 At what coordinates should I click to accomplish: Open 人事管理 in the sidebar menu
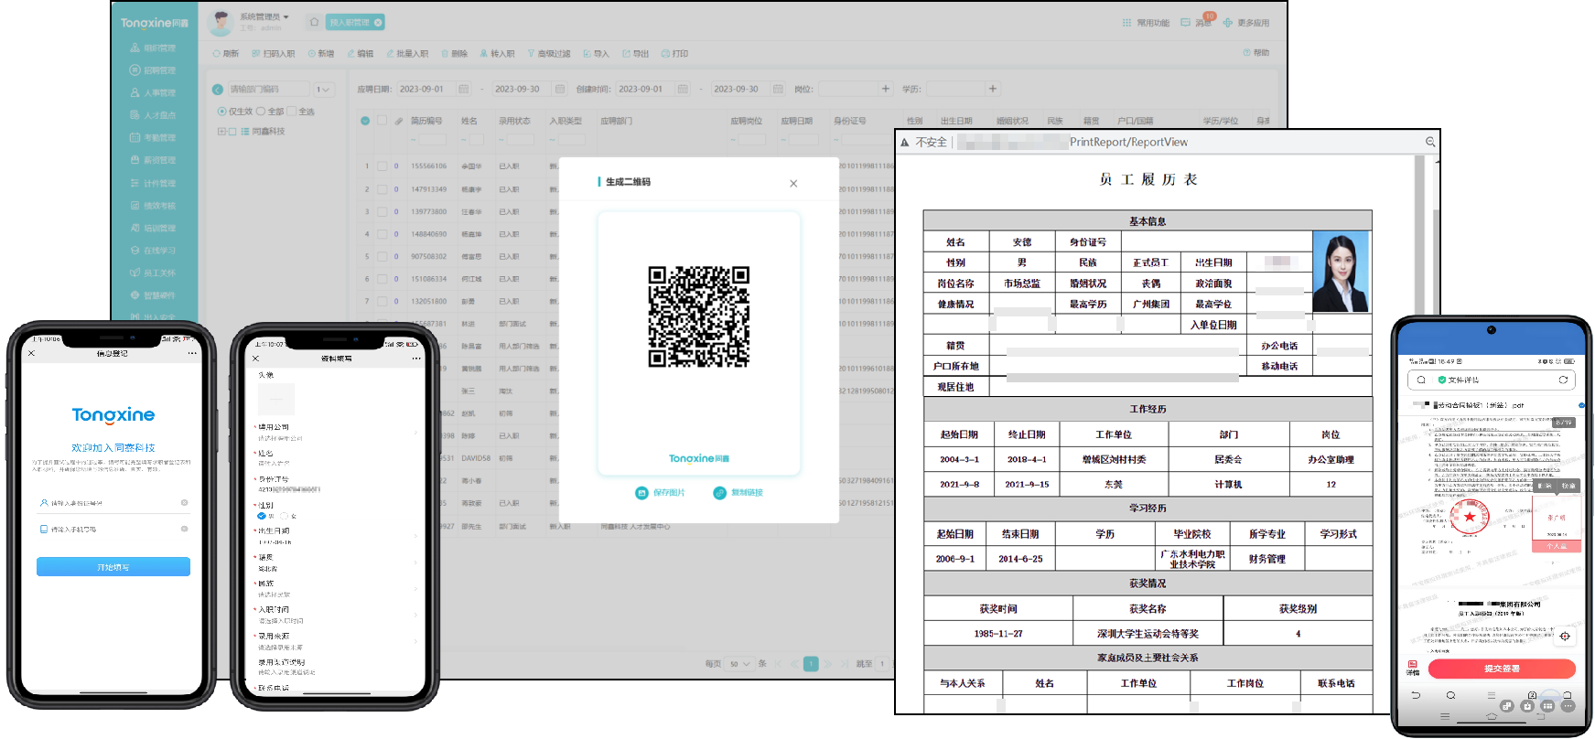158,93
